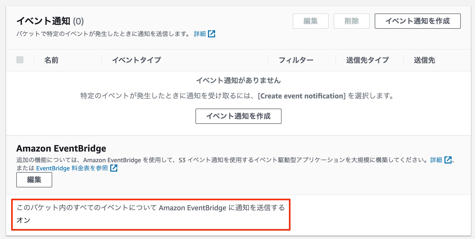Click the 削除 button in the header
The image size is (475, 239).
(x=352, y=21)
